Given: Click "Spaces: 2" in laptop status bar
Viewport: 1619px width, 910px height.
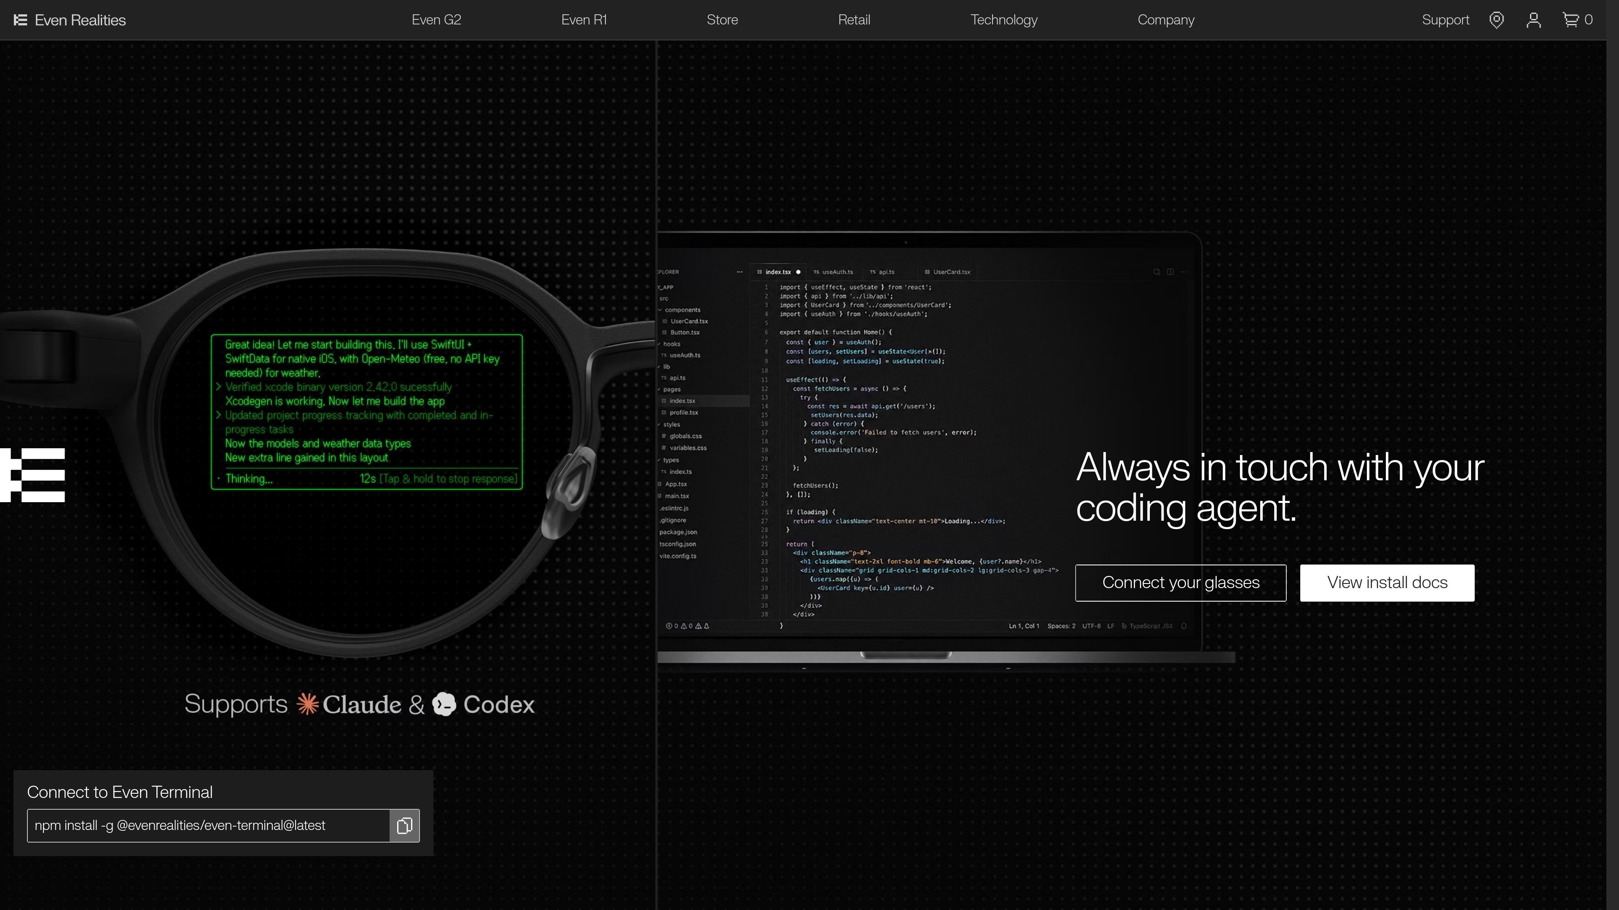Looking at the screenshot, I should pos(1062,626).
